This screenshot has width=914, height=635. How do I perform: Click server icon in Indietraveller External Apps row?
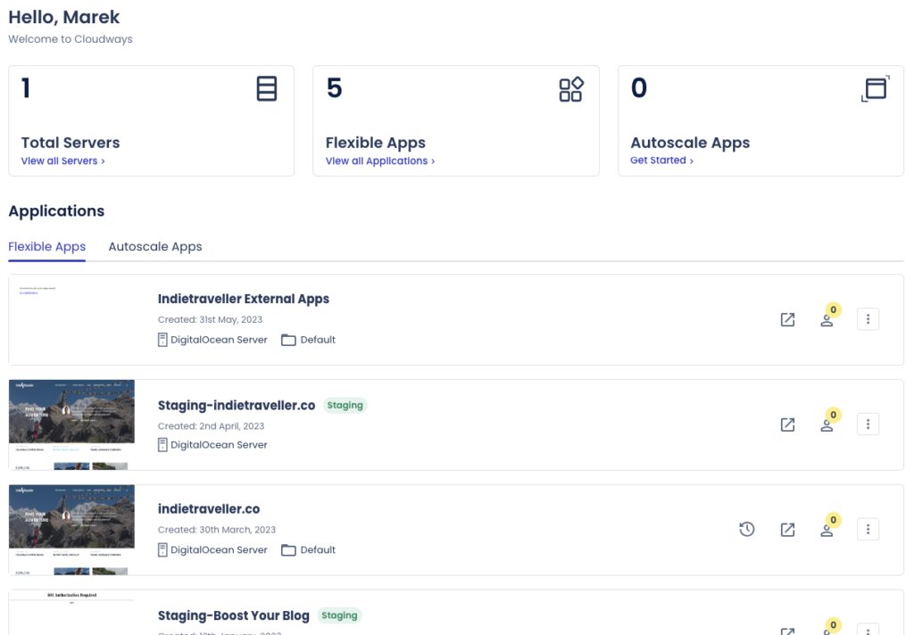[162, 340]
